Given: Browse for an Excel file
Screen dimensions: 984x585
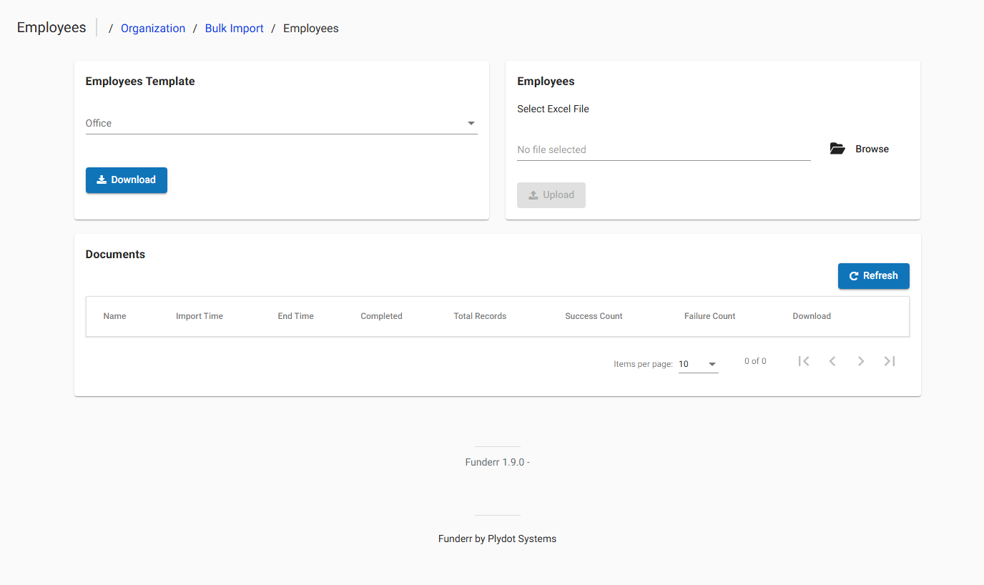Looking at the screenshot, I should click(872, 148).
